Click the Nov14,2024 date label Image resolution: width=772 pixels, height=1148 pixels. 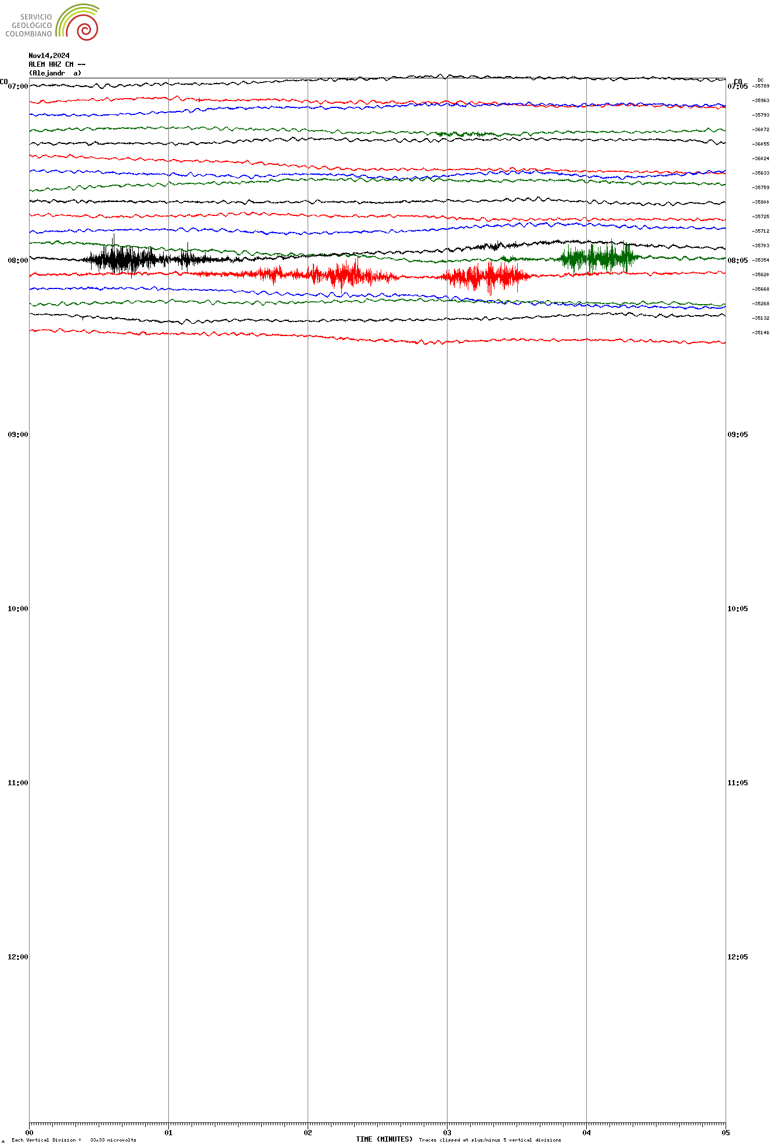click(49, 56)
